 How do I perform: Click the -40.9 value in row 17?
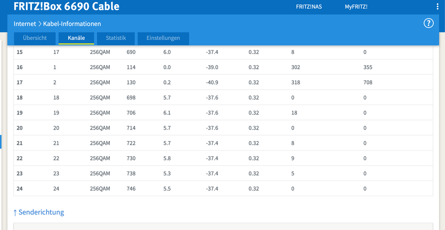212,83
